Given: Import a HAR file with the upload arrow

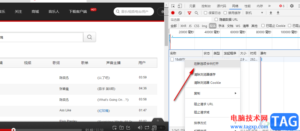Looking at the screenshot, I should pos(271,13).
